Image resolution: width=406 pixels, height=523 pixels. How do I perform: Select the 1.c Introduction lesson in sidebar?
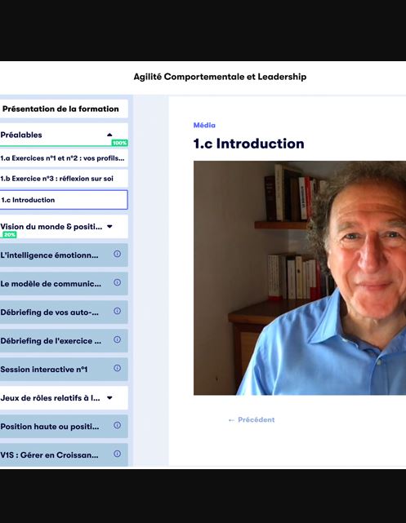coord(64,200)
